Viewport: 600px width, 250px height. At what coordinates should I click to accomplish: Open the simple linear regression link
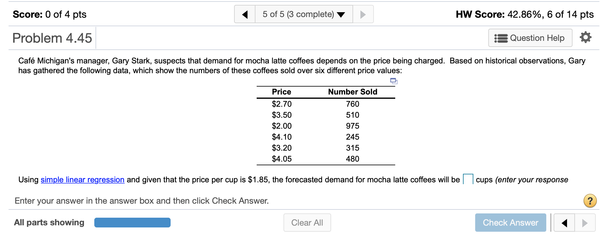coord(82,180)
